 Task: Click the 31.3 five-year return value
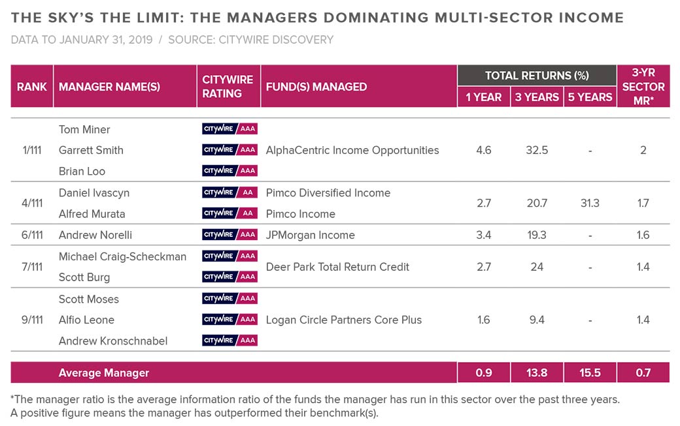tap(590, 204)
